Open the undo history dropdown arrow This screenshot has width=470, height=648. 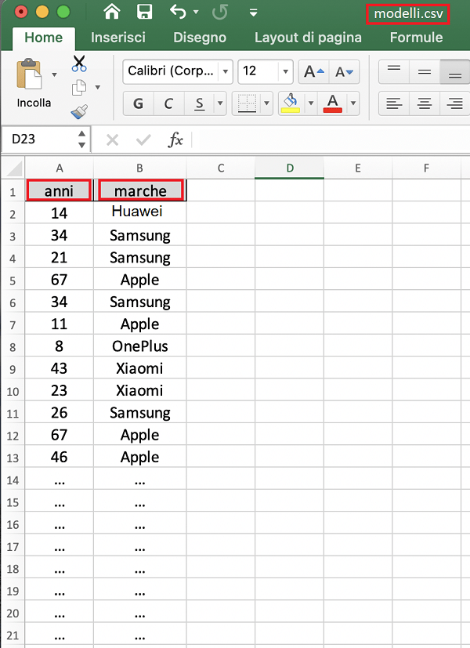coord(196,12)
